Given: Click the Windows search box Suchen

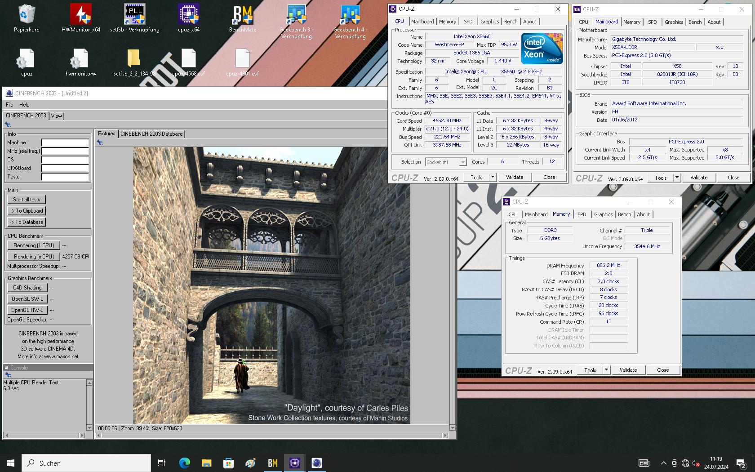Looking at the screenshot, I should tap(86, 463).
